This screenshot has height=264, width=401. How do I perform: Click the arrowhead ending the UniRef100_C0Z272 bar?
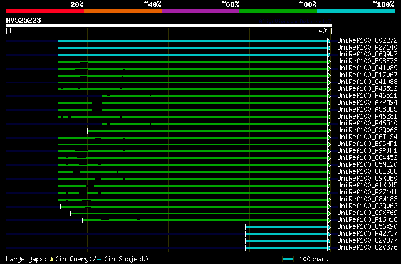coord(329,41)
